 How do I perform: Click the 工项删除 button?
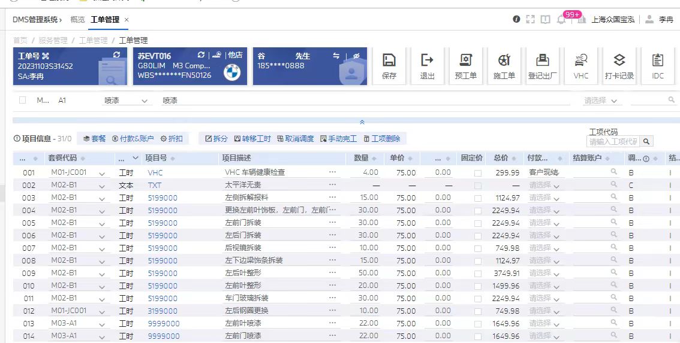click(x=382, y=139)
